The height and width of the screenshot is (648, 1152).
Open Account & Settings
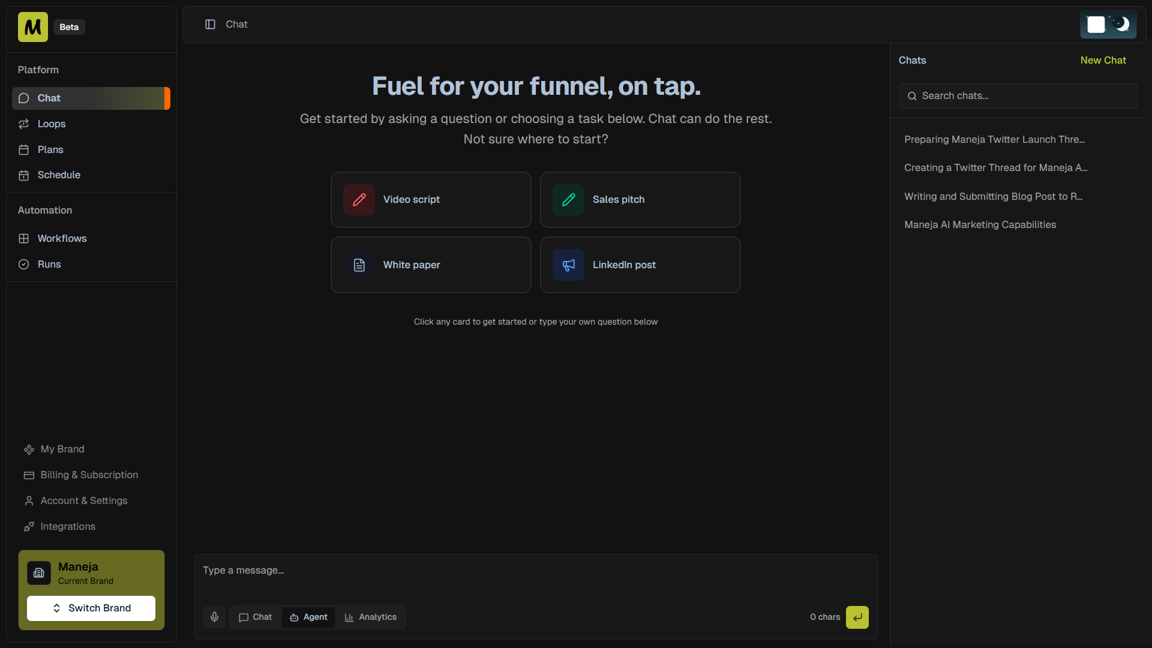83,500
